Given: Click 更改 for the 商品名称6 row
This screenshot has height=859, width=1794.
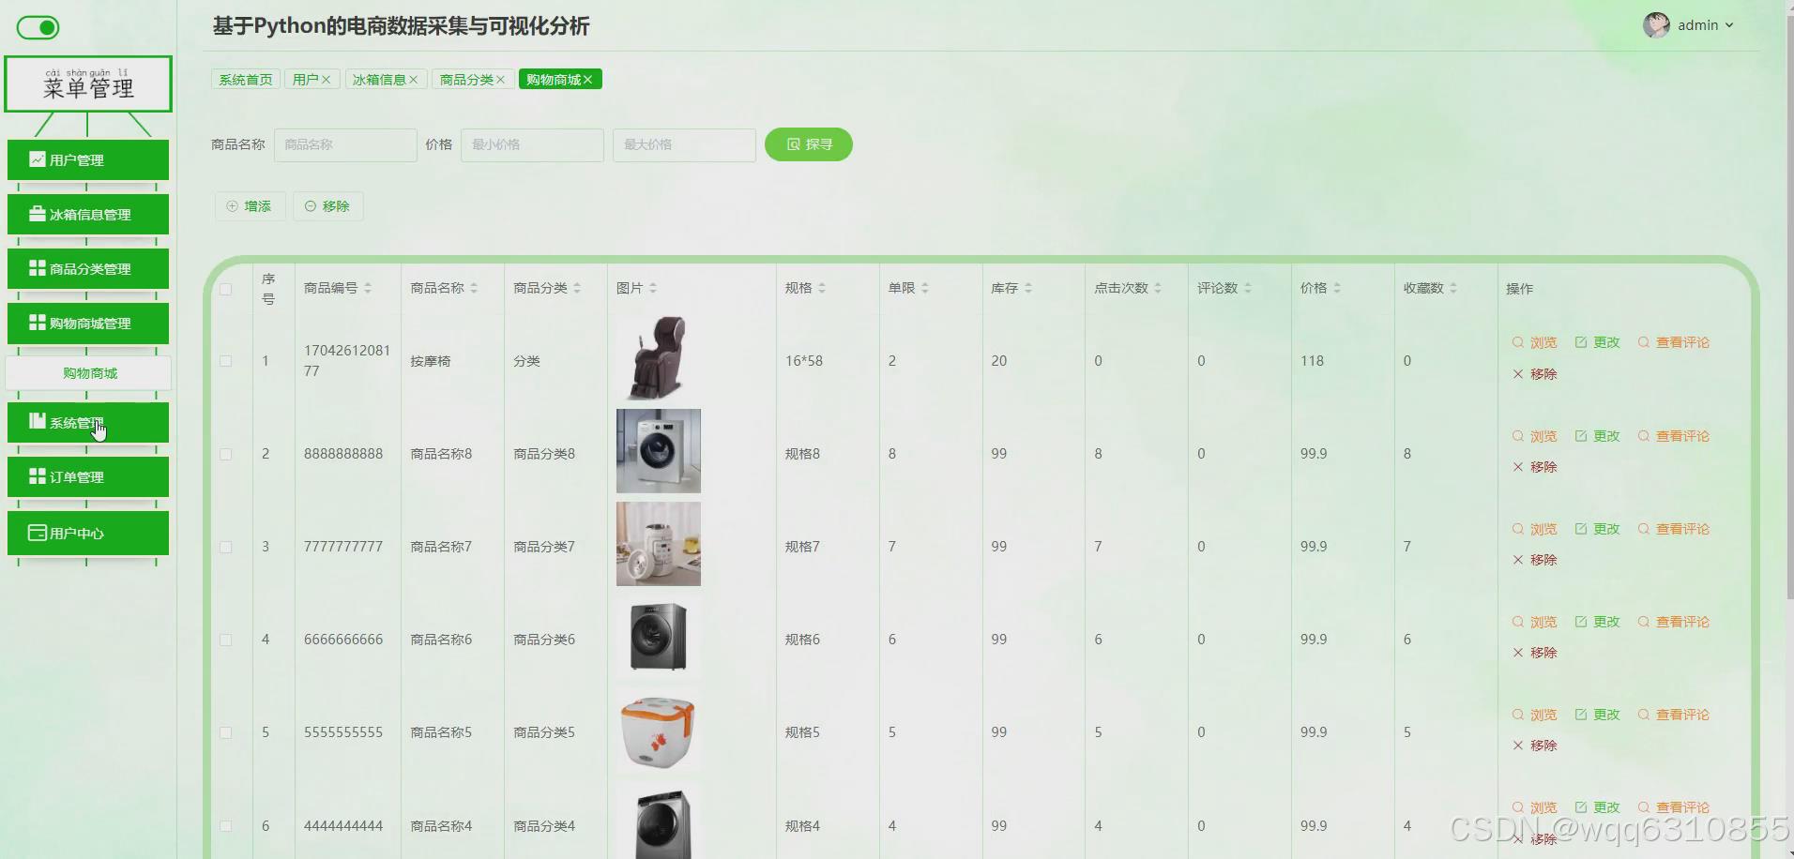Looking at the screenshot, I should 1598,622.
